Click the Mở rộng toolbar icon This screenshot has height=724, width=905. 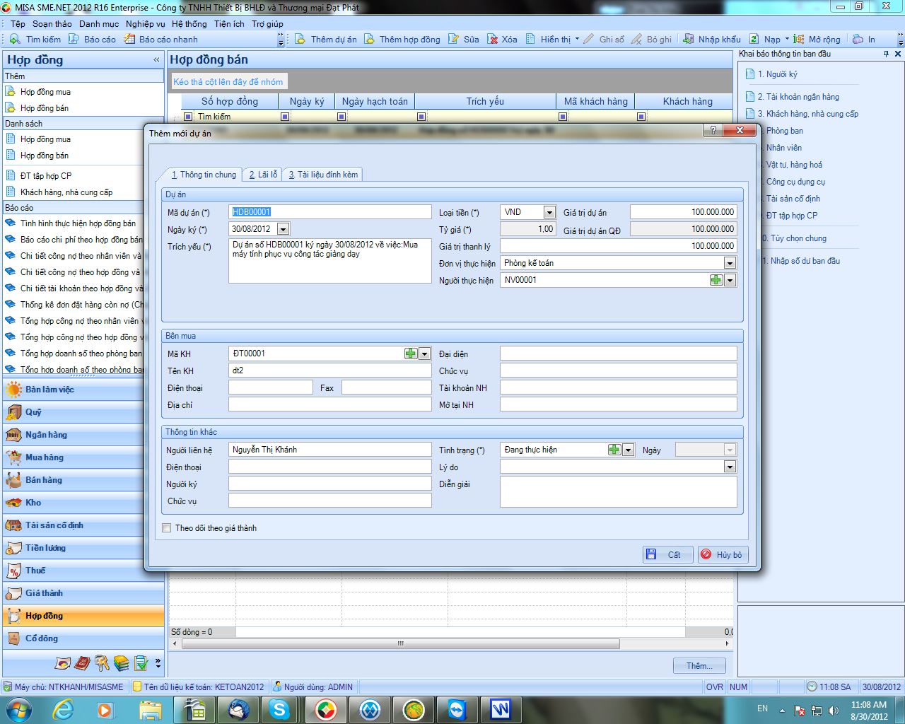(x=817, y=40)
